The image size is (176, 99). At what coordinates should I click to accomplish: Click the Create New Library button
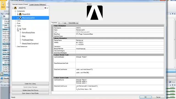point(30,84)
